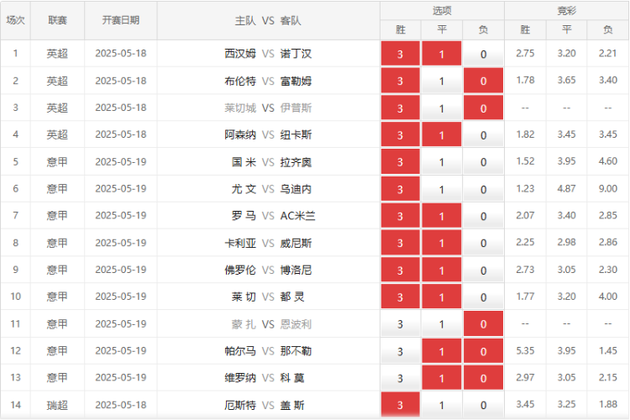The height and width of the screenshot is (420, 630).
Task: Toggle loss option 0 for 维罗纳 VS 科莫
Action: coord(483,378)
